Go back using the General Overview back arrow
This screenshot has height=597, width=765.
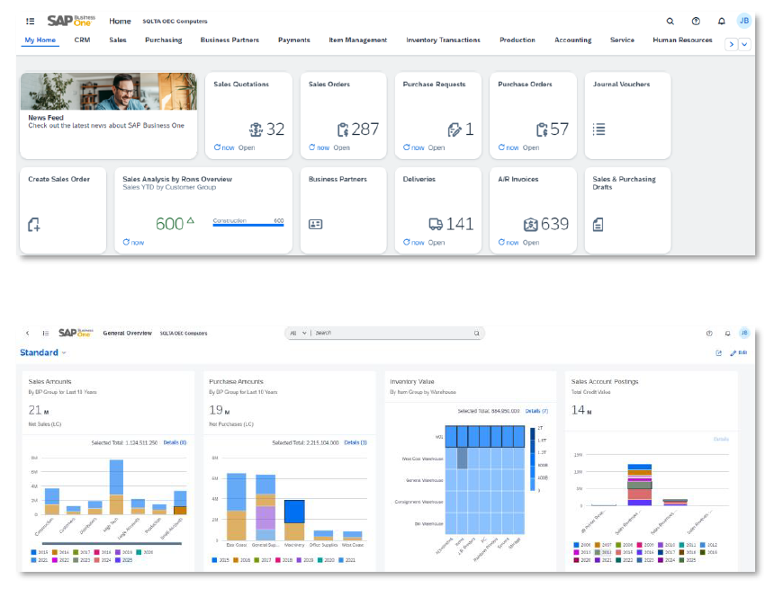point(27,333)
